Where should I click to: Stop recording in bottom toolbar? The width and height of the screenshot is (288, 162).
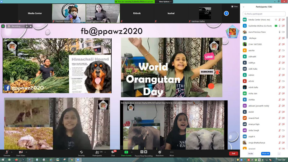pyautogui.click(x=146, y=152)
